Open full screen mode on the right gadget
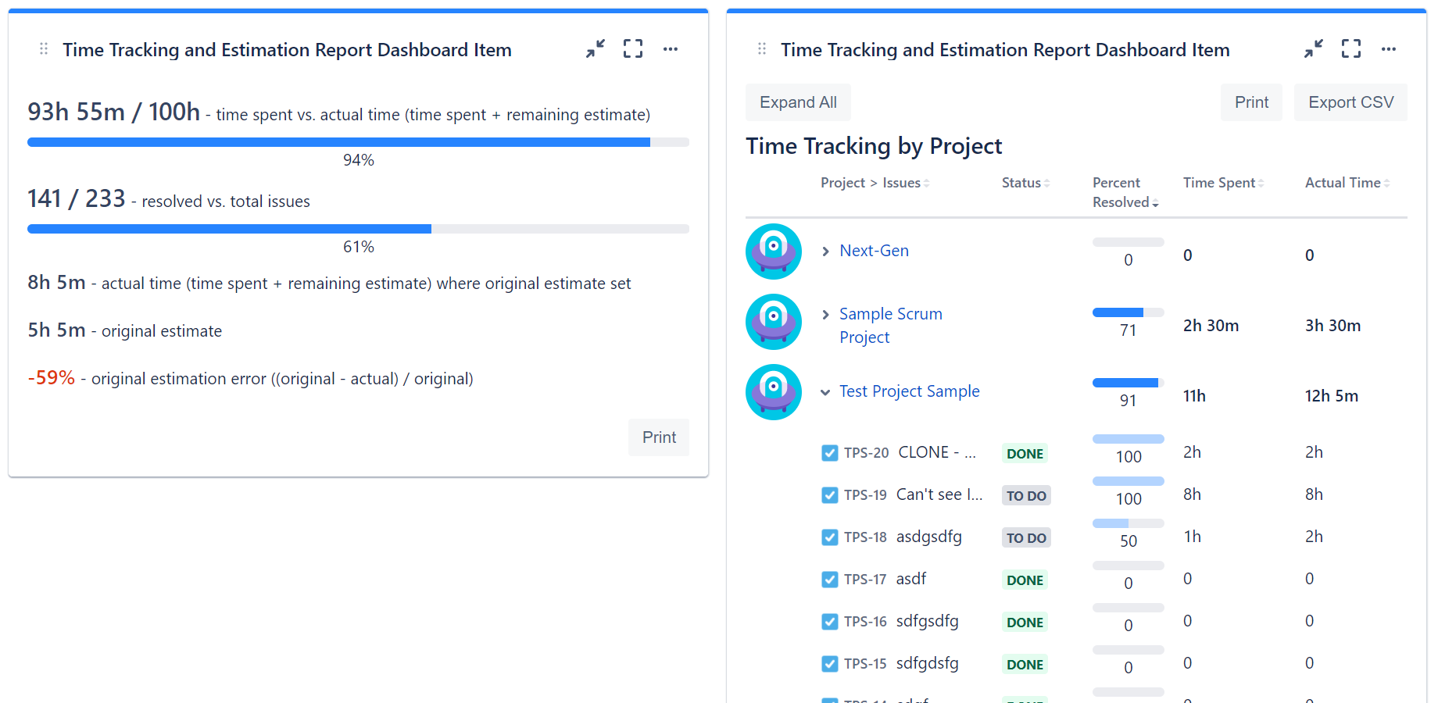The width and height of the screenshot is (1438, 703). click(x=1350, y=48)
